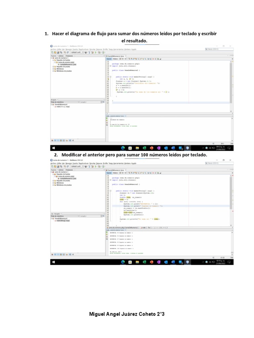Open Word icon in exercise 2 taskbar
The height and width of the screenshot is (338, 254).
(173, 262)
